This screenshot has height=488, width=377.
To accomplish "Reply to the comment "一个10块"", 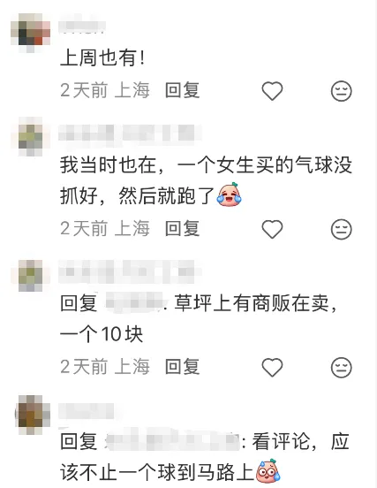I will point(183,367).
